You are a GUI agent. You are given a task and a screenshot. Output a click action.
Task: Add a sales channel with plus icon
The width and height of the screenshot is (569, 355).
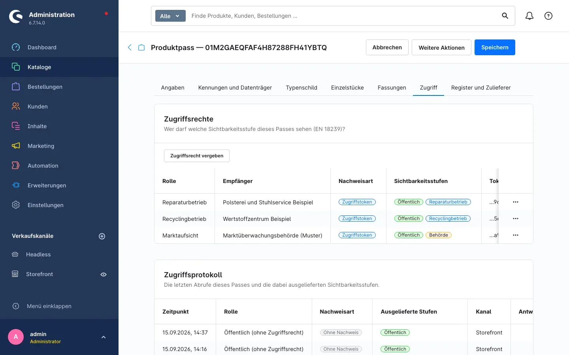pos(102,236)
